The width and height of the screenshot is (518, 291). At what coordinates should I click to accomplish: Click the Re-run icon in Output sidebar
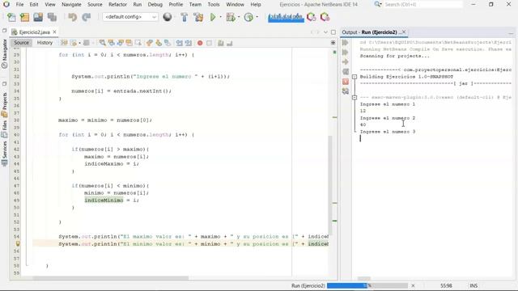coord(346,43)
